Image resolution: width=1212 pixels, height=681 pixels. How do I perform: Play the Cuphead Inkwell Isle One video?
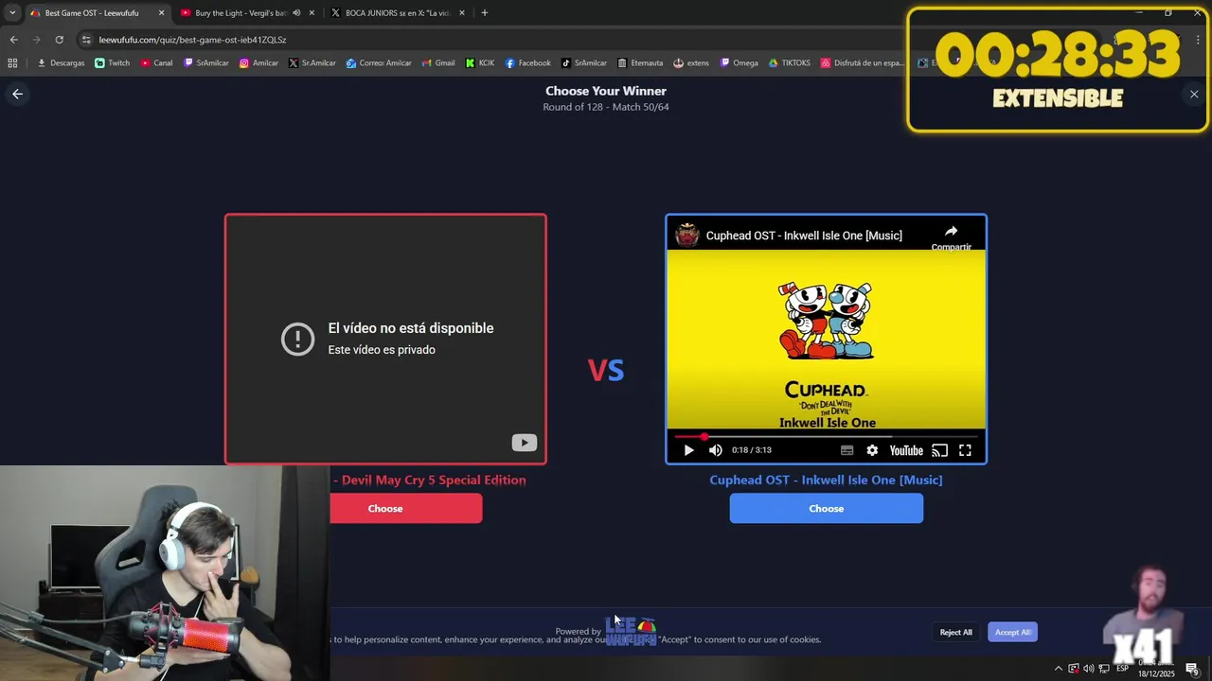pyautogui.click(x=688, y=450)
